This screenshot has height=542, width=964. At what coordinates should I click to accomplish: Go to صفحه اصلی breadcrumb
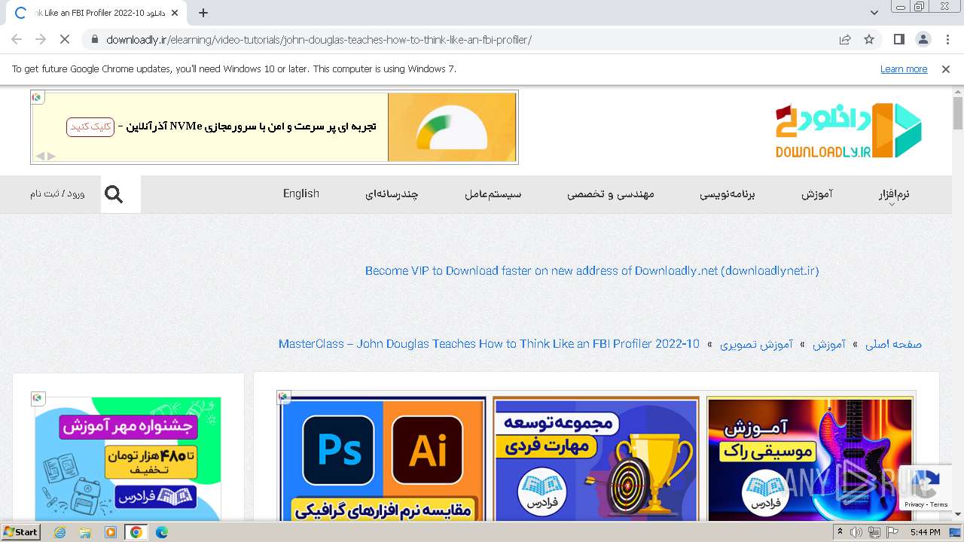coord(893,344)
